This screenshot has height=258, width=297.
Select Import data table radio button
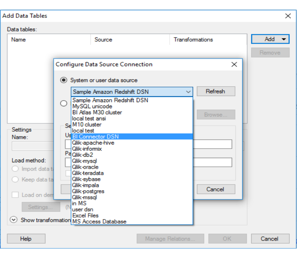point(15,169)
